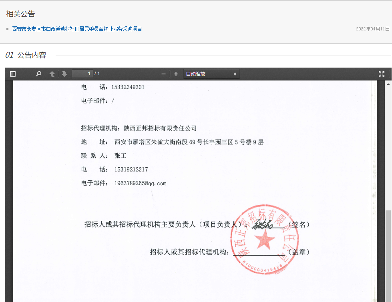Click the phone number 15319212217
Viewport: 392px width, 302px height.
(x=131, y=170)
